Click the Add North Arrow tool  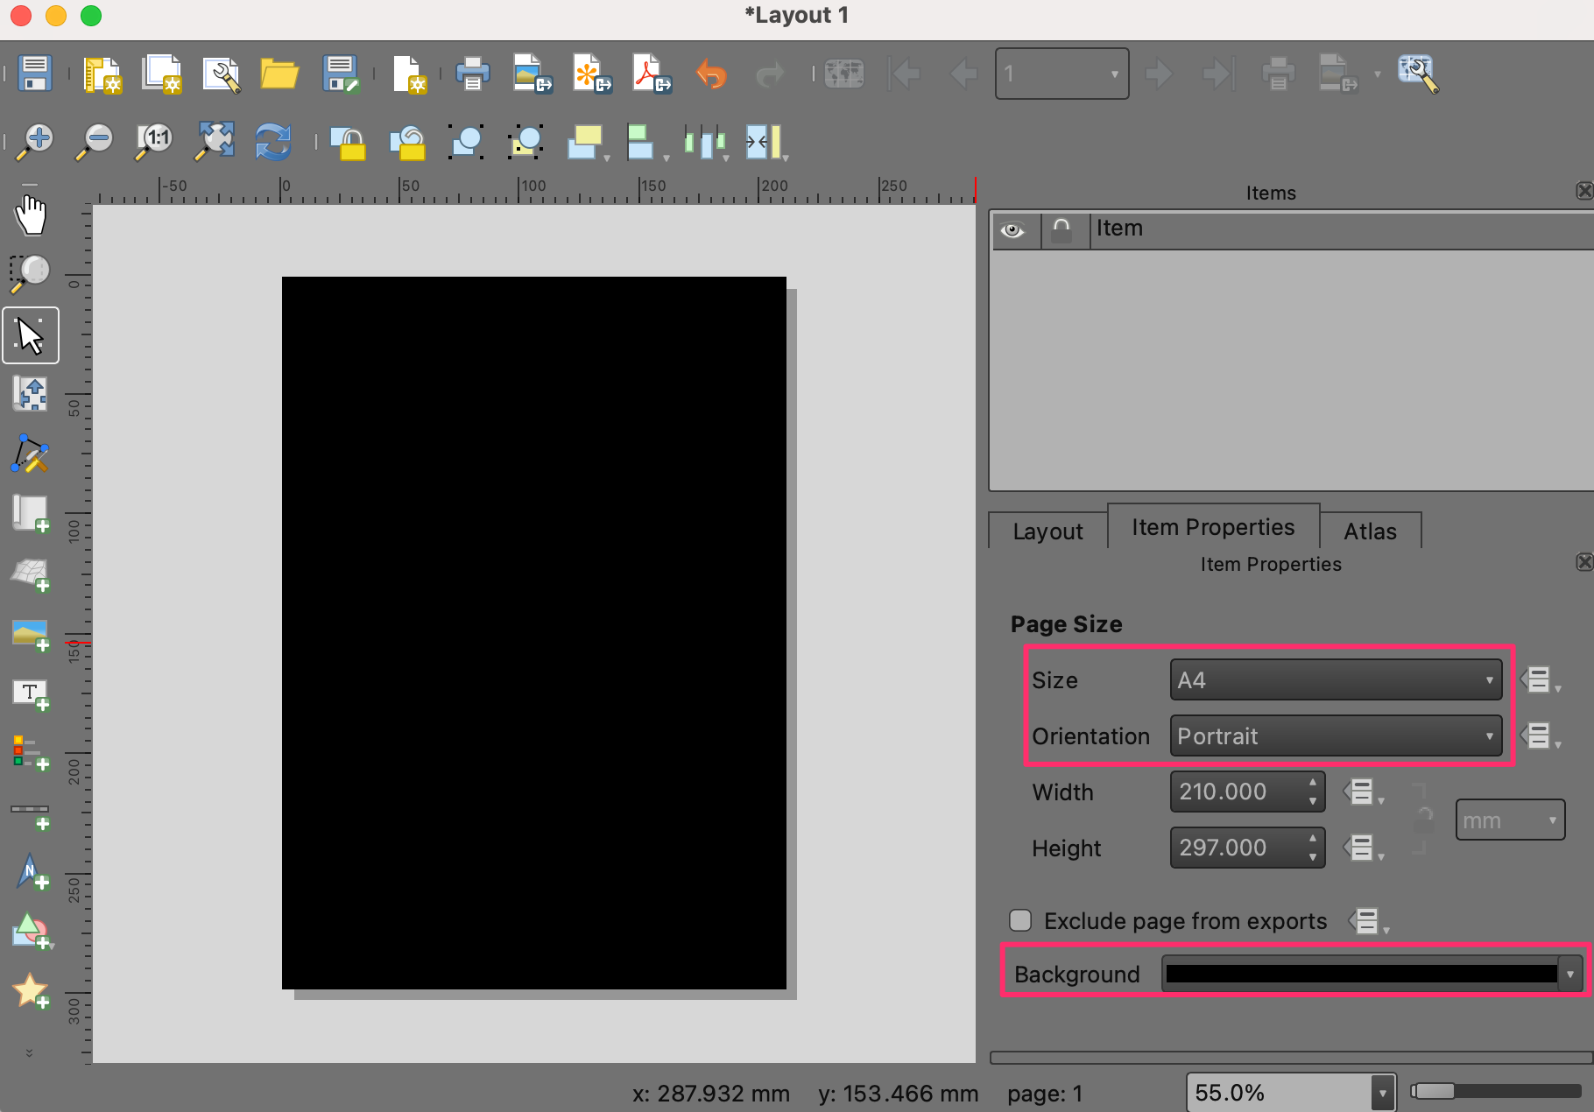pyautogui.click(x=31, y=872)
